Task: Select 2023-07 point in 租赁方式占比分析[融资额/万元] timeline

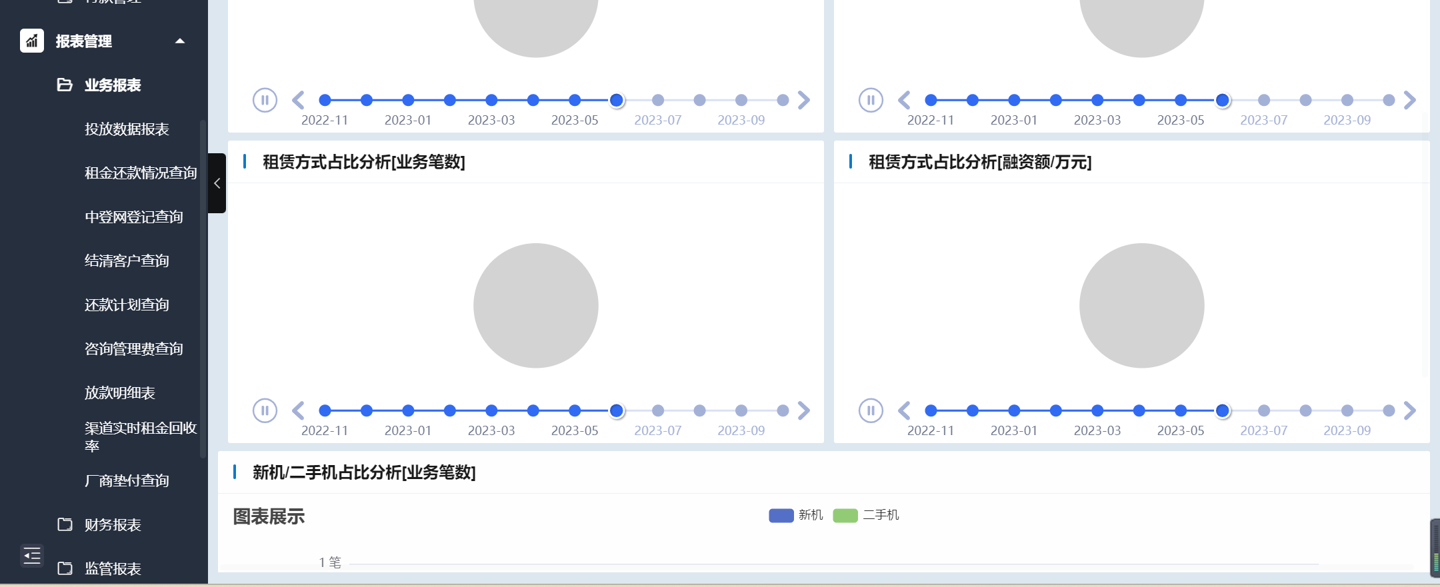Action: click(1264, 410)
